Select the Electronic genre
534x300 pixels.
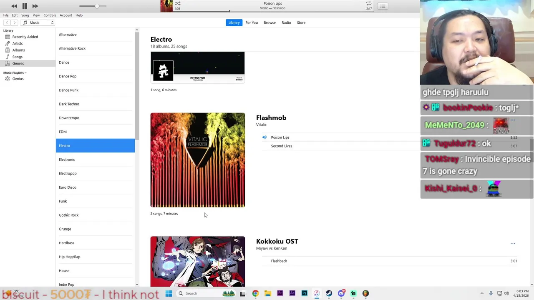pyautogui.click(x=95, y=160)
